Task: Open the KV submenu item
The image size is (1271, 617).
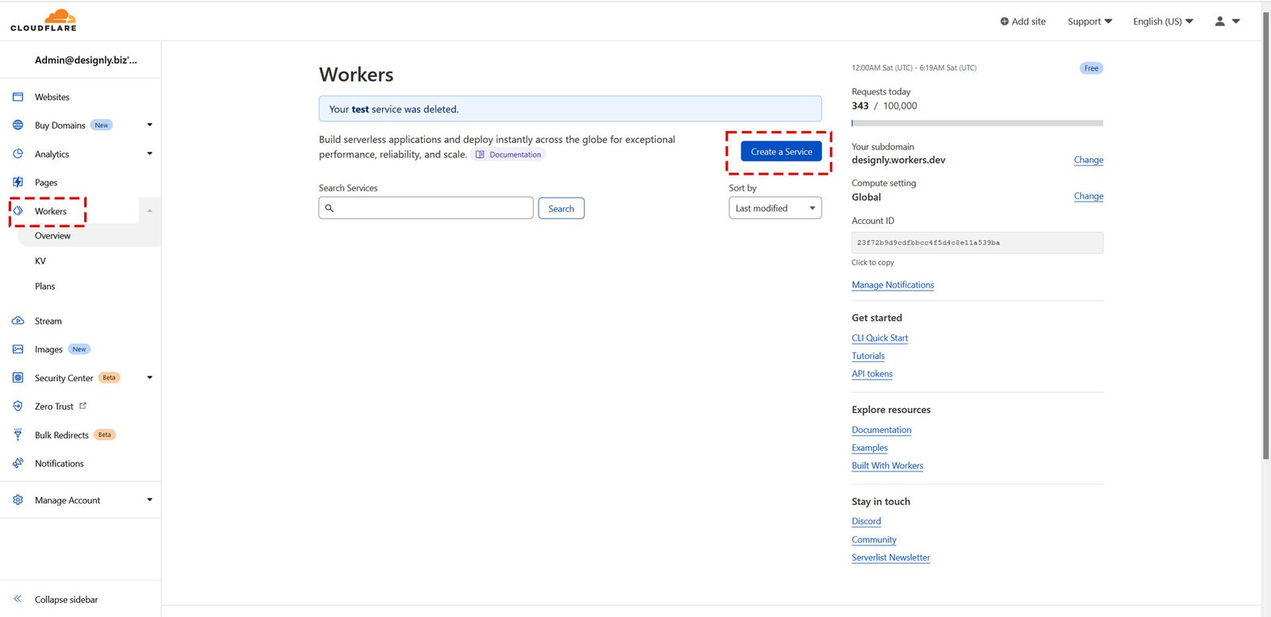Action: (x=41, y=261)
